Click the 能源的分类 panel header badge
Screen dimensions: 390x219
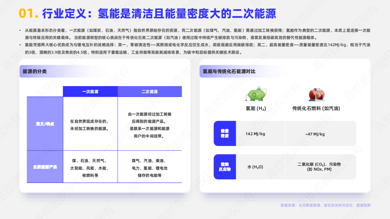point(35,71)
